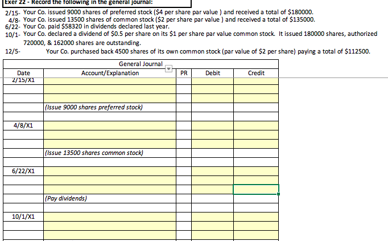
Task: Click the credit cell in the 6/22/X1 row
Action: pos(256,171)
